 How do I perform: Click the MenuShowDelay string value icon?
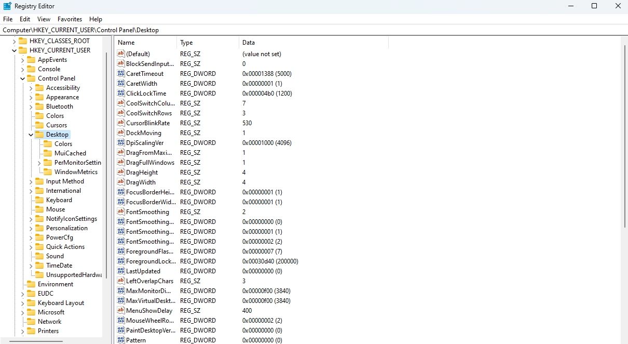coord(121,311)
